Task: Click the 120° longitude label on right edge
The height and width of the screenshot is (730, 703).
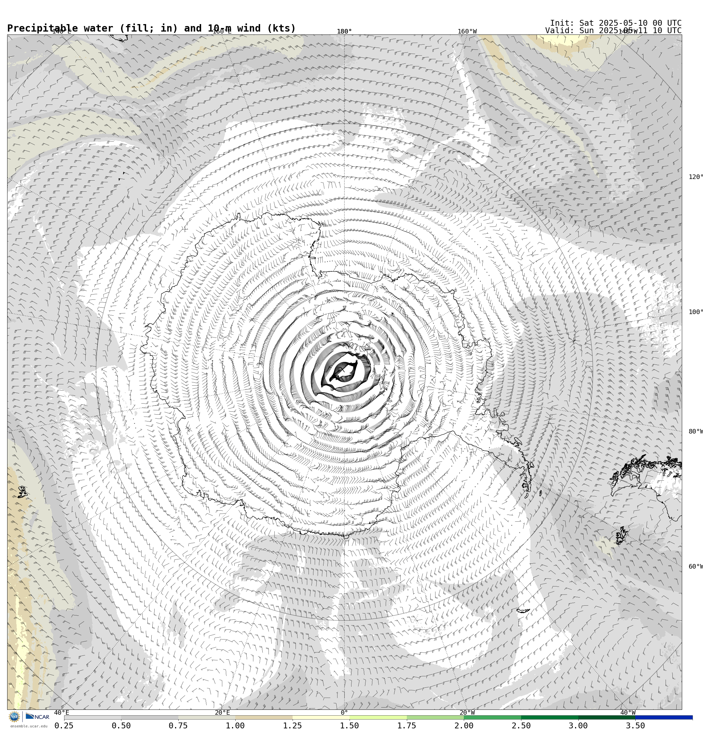Action: point(696,177)
